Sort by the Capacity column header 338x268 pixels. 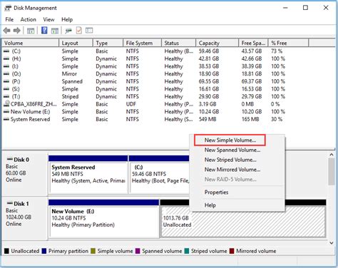[x=217, y=43]
